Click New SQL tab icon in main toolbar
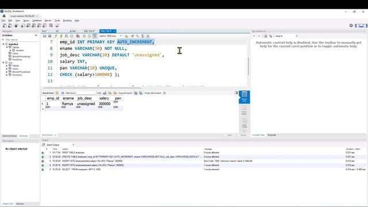Viewport: 368px width, 207px height. pyautogui.click(x=5, y=25)
